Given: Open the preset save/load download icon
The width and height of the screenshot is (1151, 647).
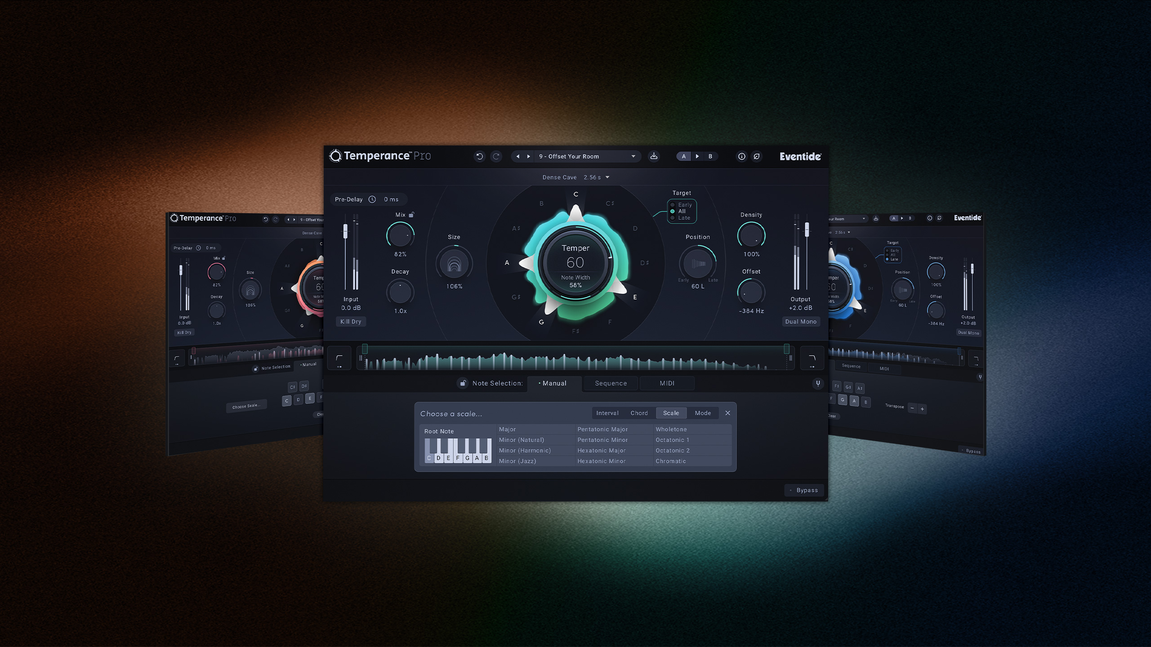Looking at the screenshot, I should tap(655, 156).
